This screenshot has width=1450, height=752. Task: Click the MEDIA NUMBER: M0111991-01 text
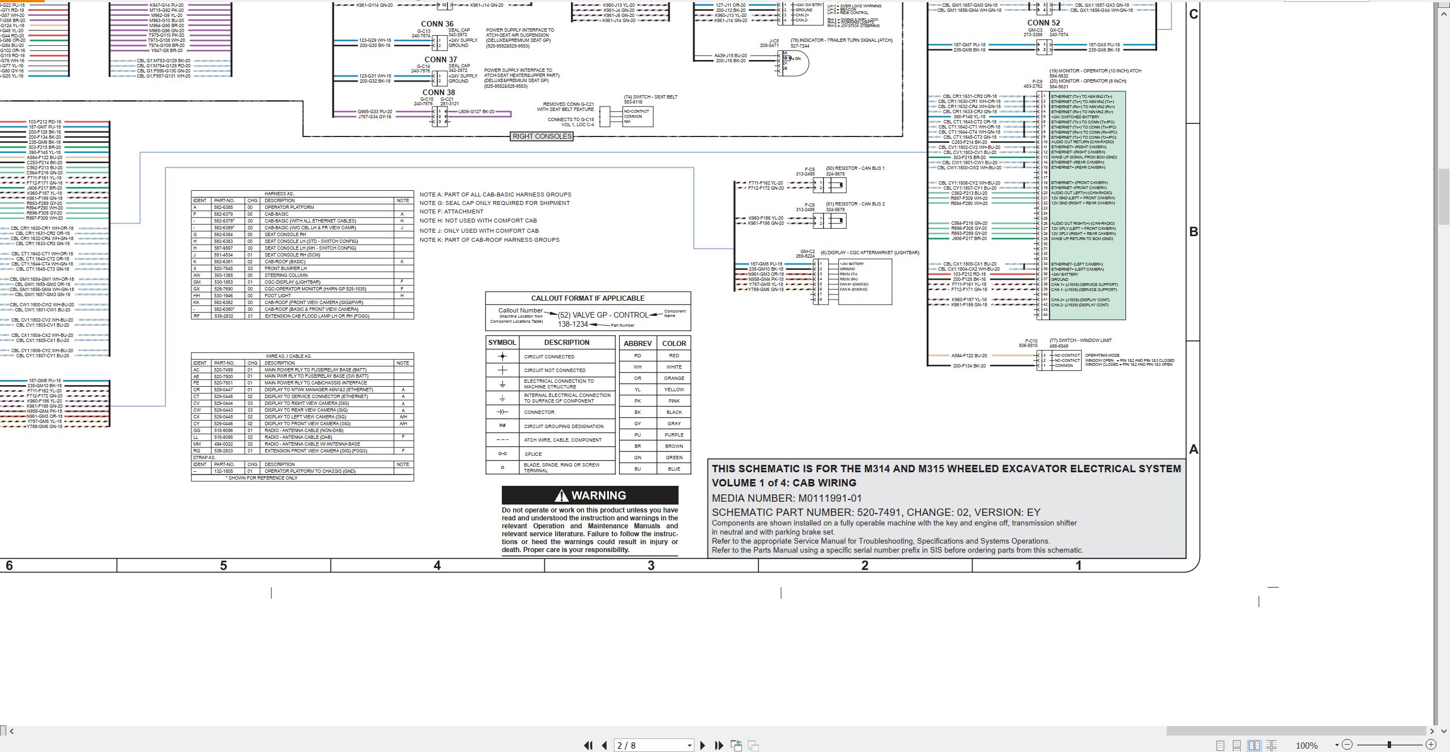(787, 498)
